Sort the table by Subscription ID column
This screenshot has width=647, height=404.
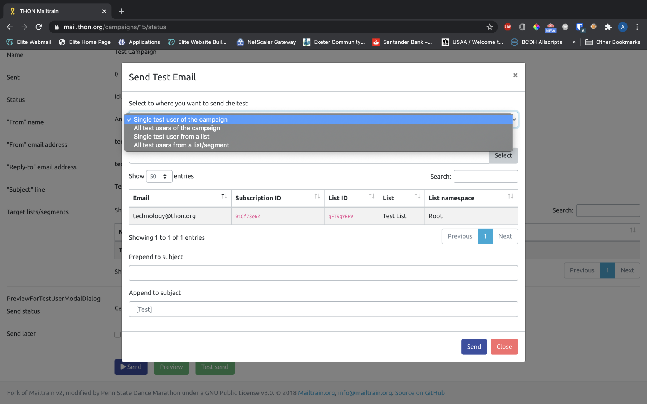(278, 198)
